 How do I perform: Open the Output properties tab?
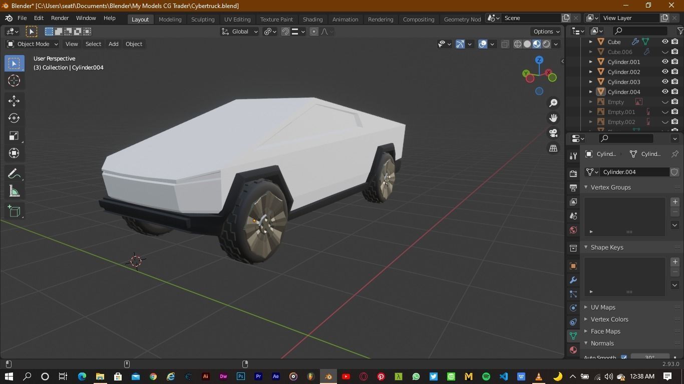pos(573,187)
